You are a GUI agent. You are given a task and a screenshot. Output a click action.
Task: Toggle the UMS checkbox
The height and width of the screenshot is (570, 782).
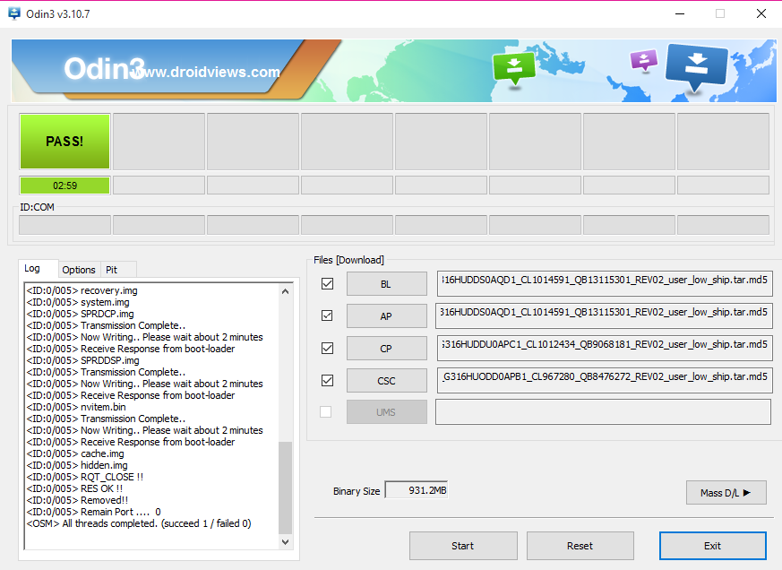[326, 411]
